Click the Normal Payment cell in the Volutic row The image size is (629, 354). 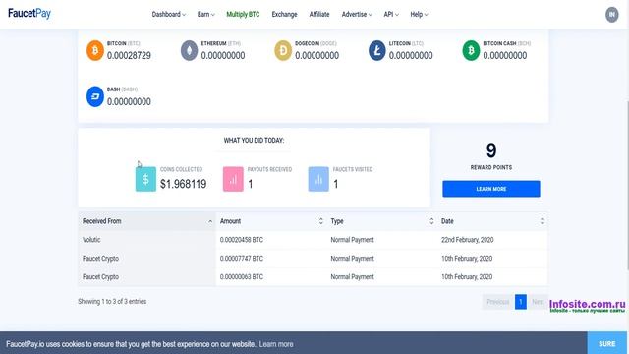tap(352, 240)
